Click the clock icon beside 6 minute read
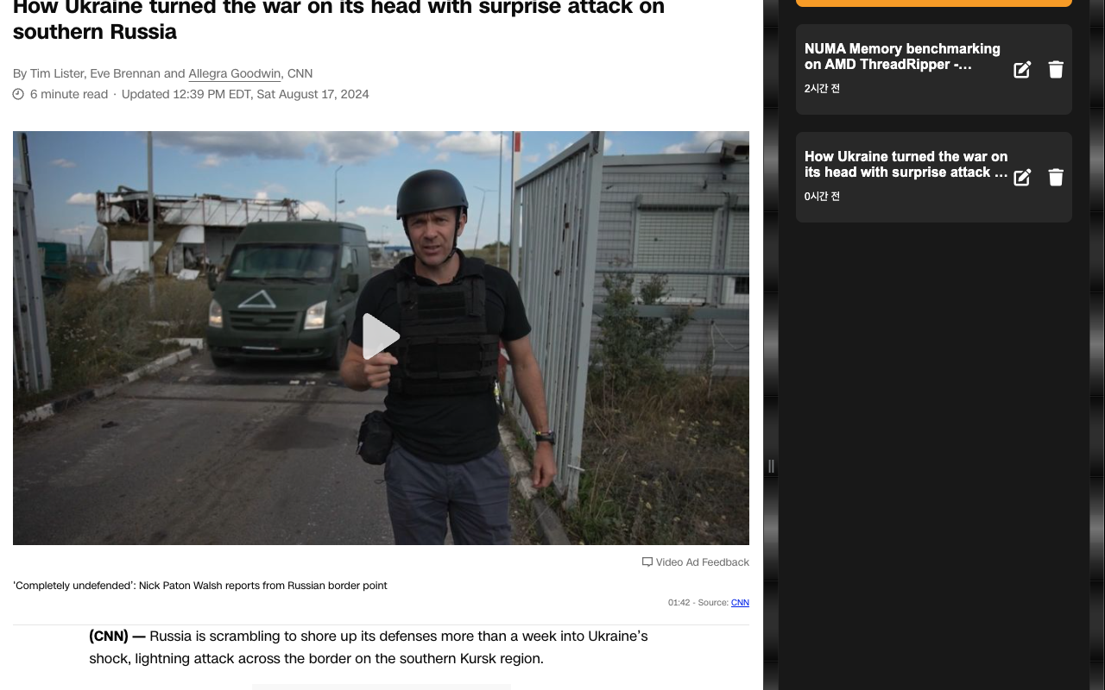 [18, 94]
